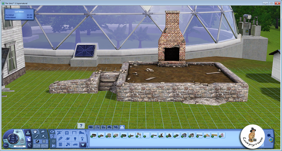This screenshot has width=282, height=151.
Task: Pick the electrical boxes on pole thumbnail
Action: 139,136
